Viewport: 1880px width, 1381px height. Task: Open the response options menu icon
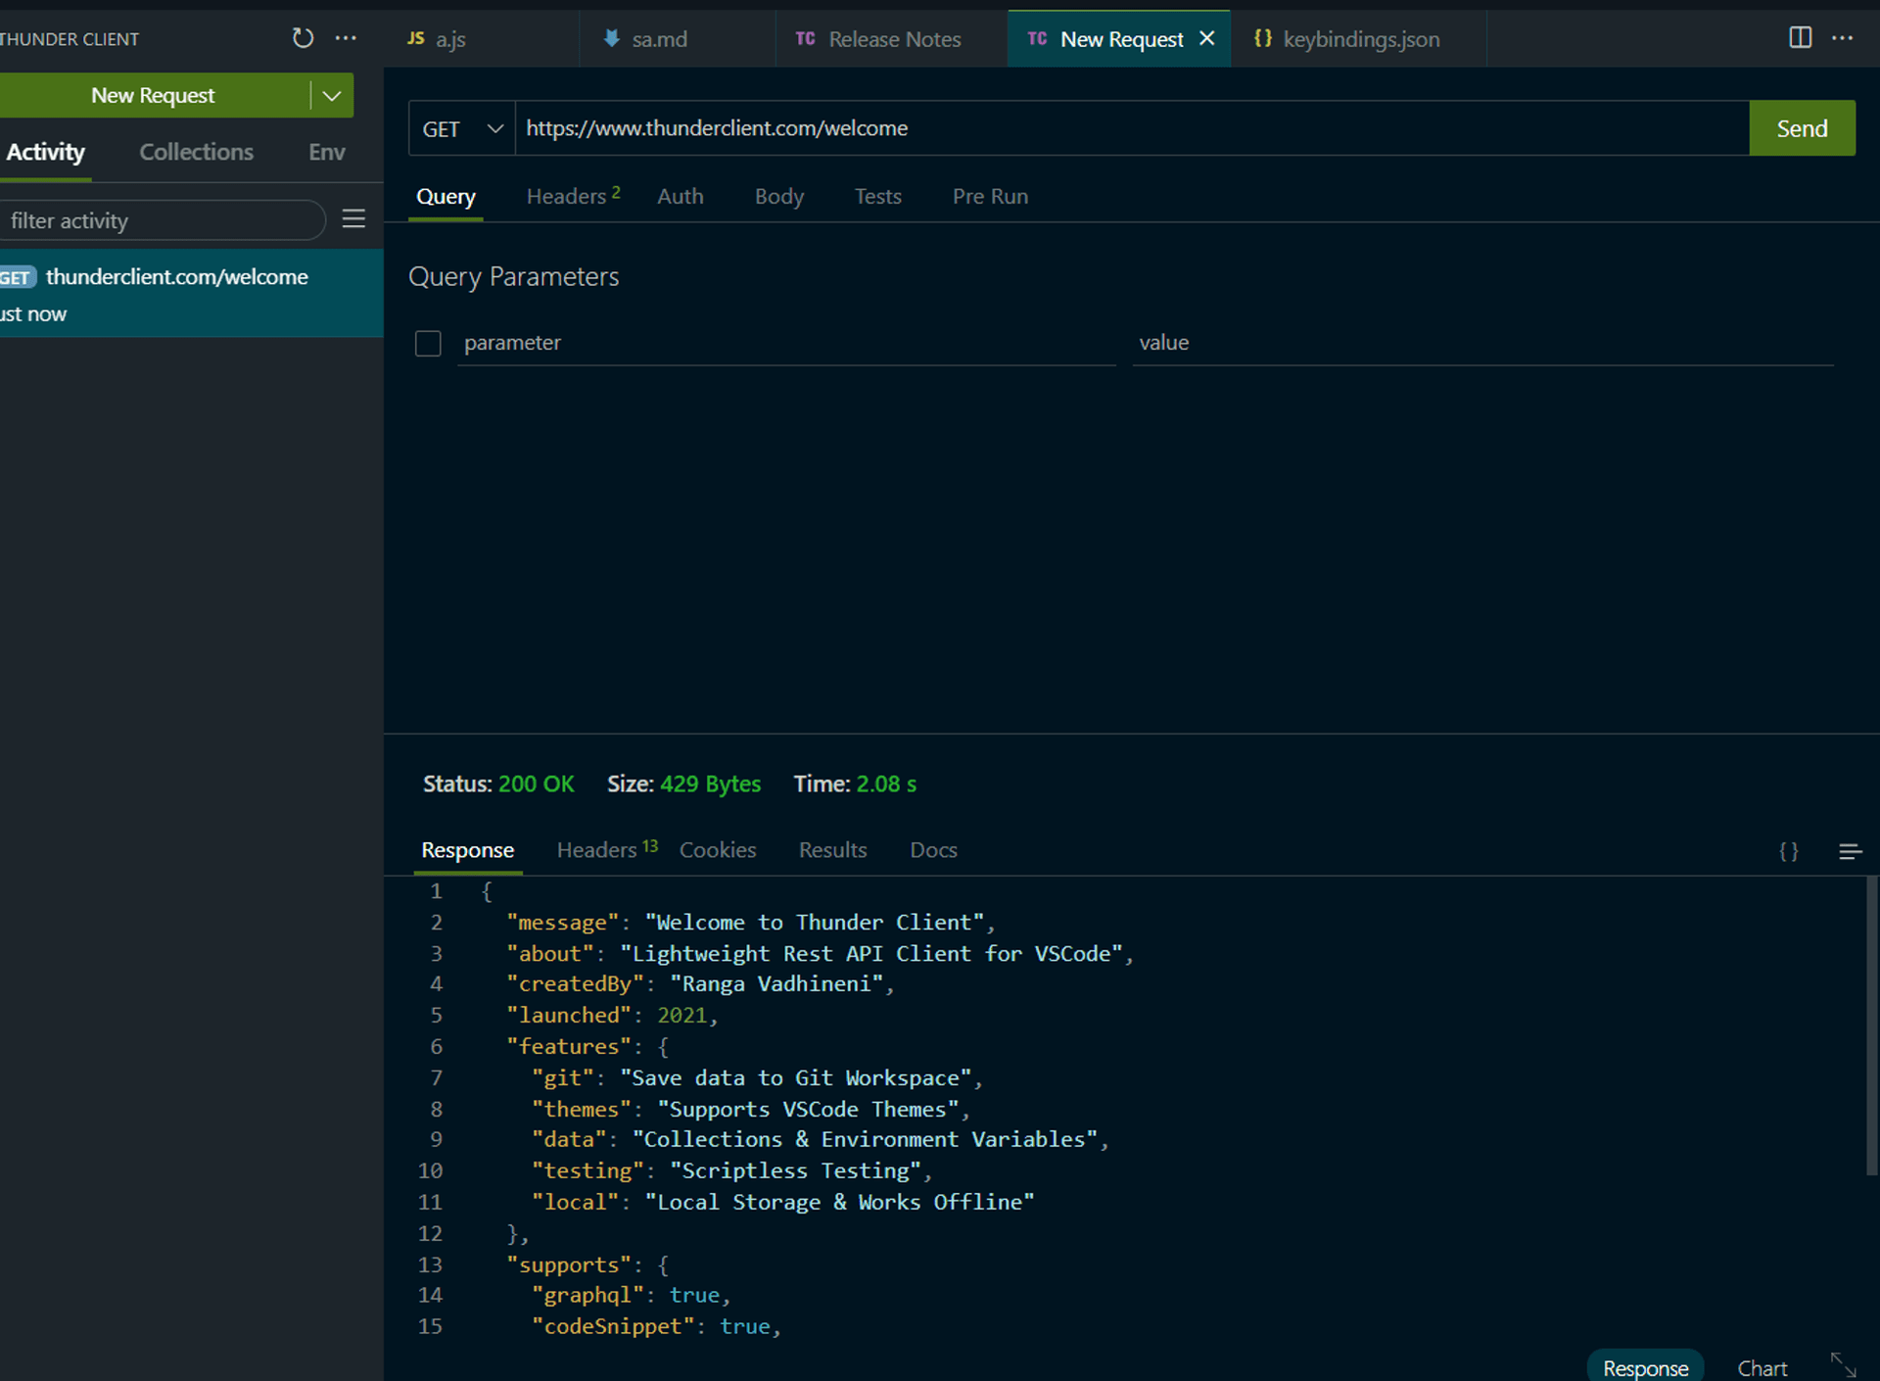tap(1850, 851)
